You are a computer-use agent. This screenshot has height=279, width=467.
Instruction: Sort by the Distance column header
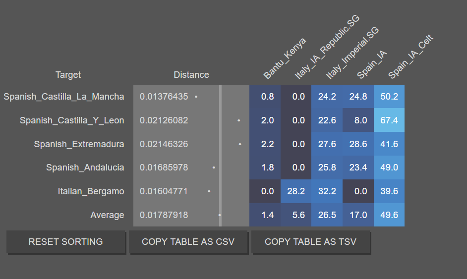click(191, 75)
